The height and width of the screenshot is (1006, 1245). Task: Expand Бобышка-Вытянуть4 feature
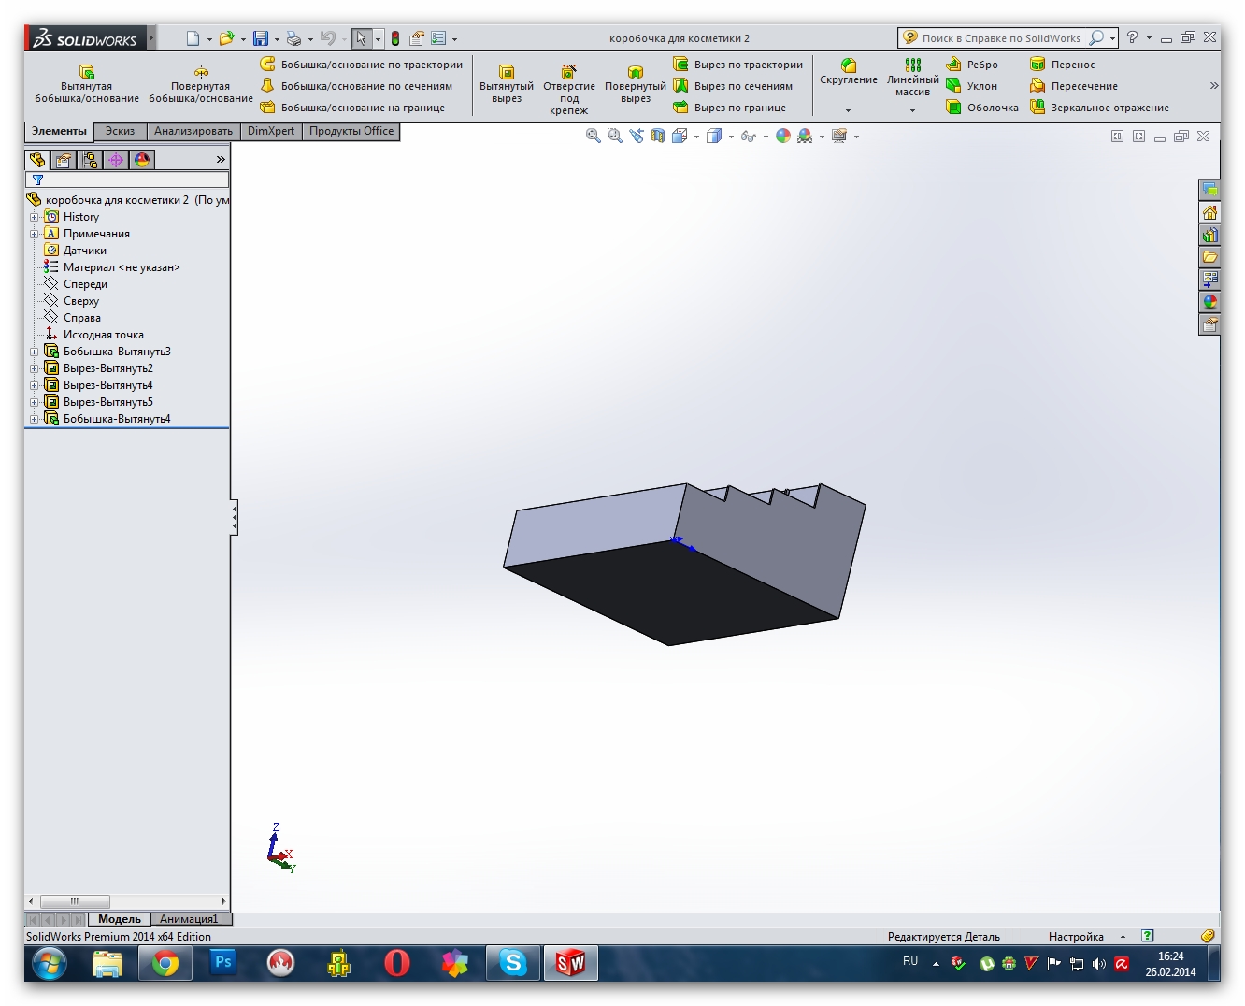click(x=34, y=419)
